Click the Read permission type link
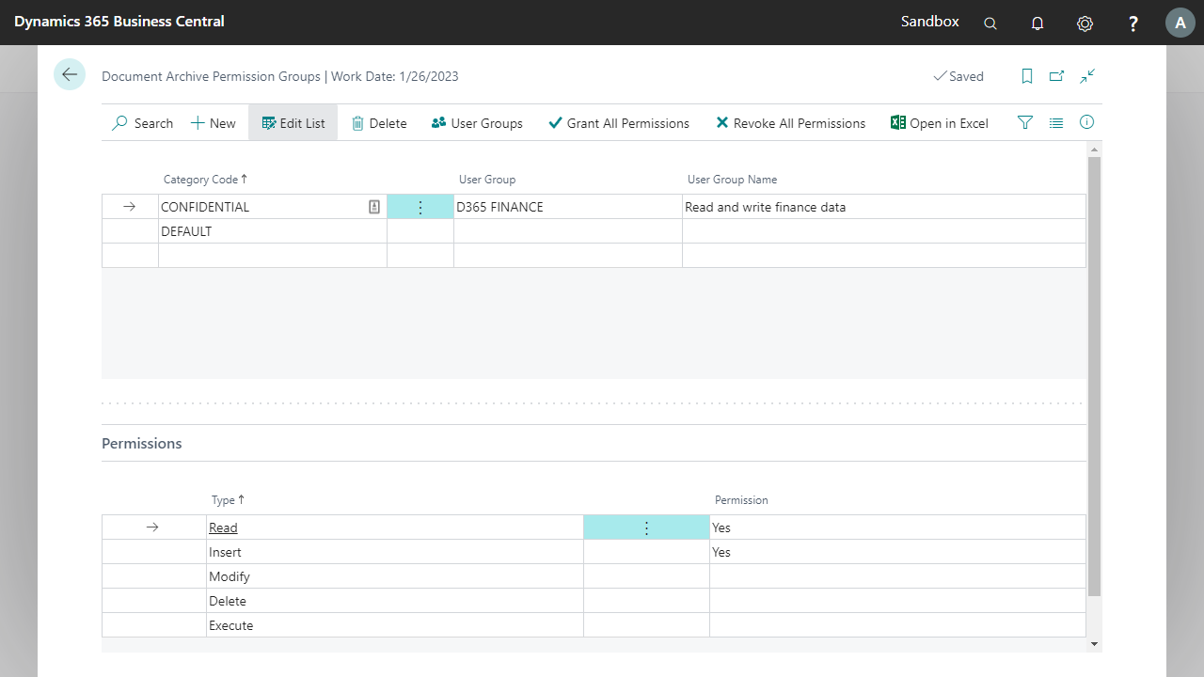This screenshot has height=677, width=1204. (223, 527)
